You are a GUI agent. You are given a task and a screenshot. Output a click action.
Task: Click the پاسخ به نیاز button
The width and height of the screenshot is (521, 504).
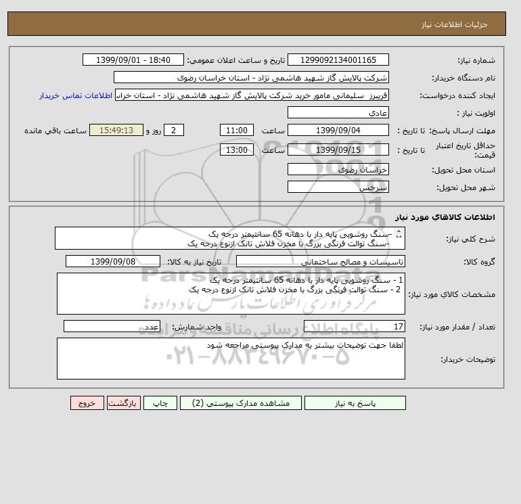355,403
